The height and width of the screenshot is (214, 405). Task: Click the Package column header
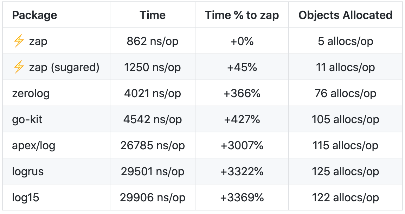pos(34,15)
